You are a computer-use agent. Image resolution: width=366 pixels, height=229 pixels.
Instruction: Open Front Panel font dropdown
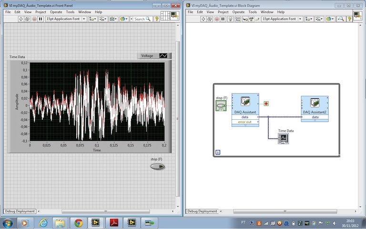(66, 19)
